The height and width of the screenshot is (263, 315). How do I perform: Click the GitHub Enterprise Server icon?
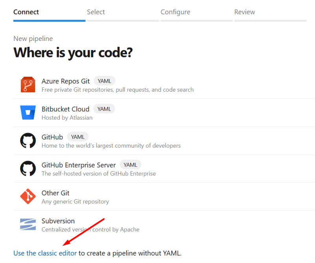click(28, 169)
